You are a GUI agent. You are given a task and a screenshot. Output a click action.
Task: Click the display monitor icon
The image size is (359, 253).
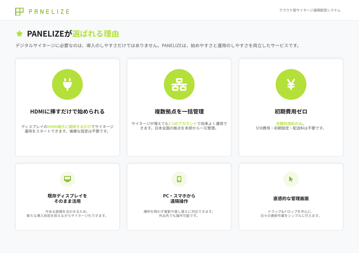click(x=67, y=179)
